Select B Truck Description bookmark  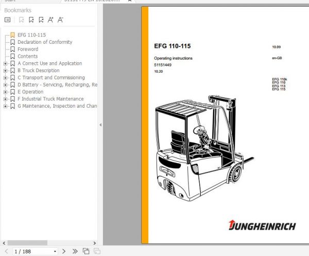tap(39, 71)
